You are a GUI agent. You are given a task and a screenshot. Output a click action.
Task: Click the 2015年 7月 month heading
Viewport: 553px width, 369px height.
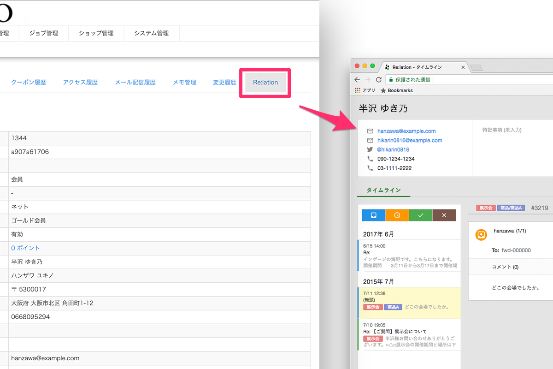pos(379,281)
